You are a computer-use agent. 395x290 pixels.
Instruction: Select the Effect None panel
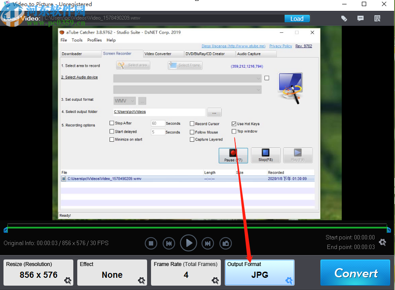point(112,273)
